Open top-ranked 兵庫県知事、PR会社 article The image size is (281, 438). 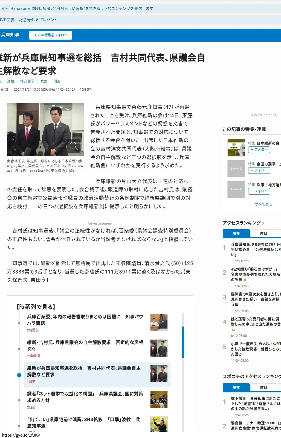(255, 249)
